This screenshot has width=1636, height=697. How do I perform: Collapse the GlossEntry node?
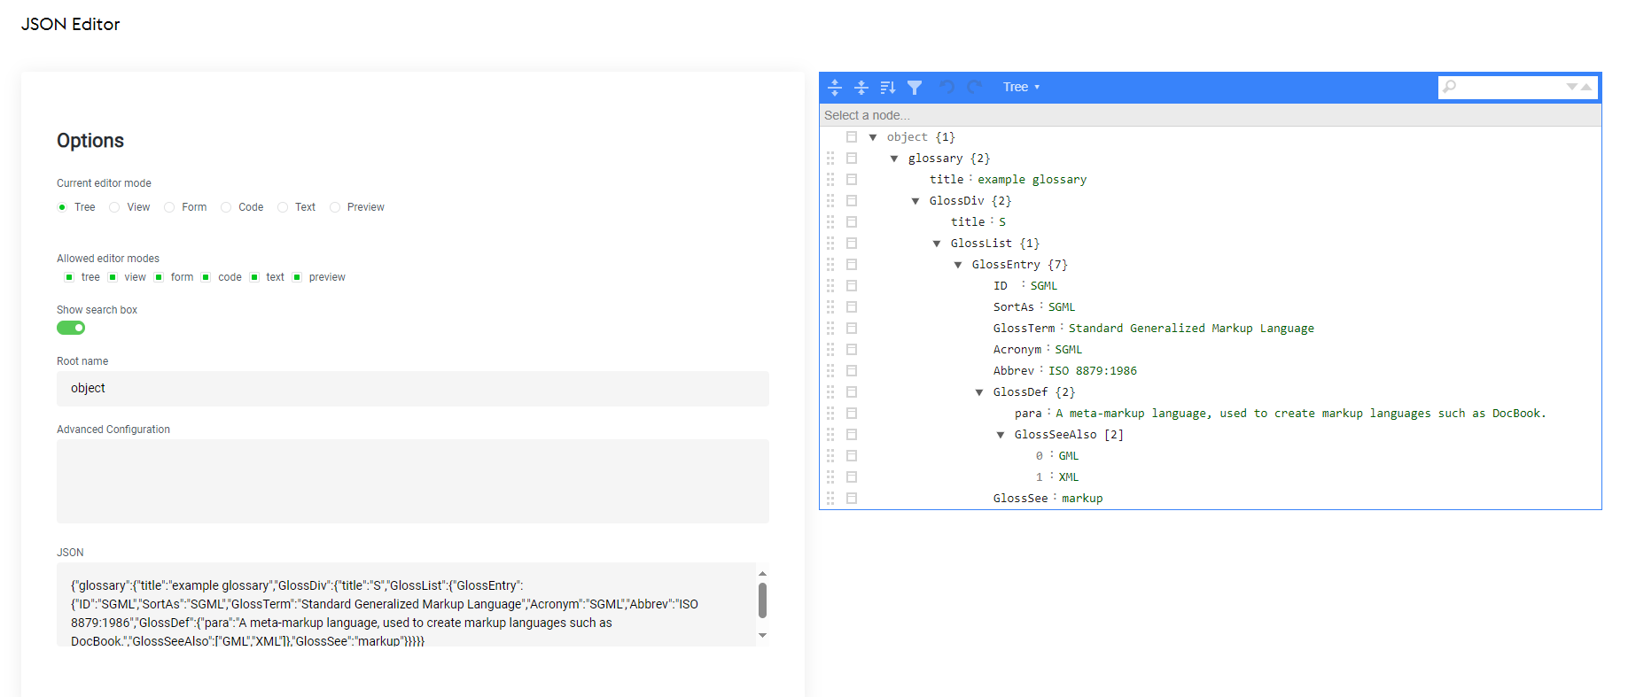point(958,265)
